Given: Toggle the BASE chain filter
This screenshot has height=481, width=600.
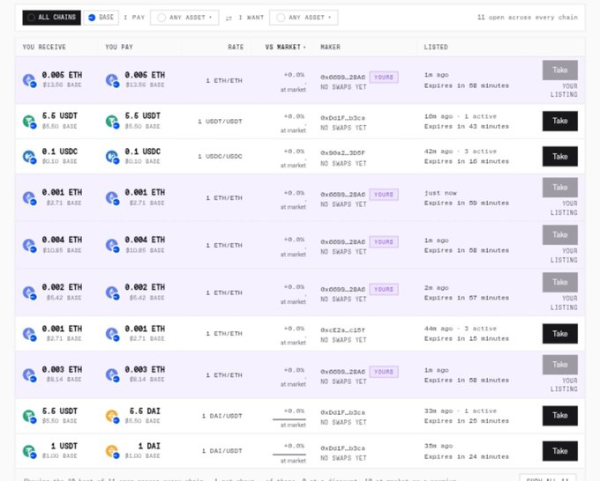Looking at the screenshot, I should point(101,18).
